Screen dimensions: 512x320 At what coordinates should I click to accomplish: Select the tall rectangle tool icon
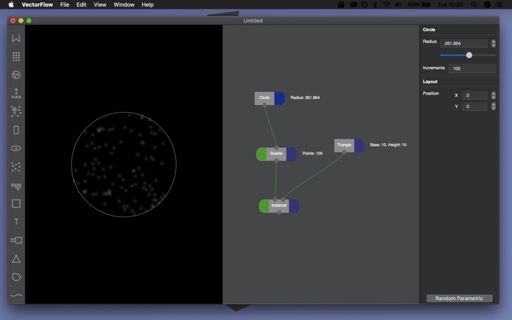(16, 130)
